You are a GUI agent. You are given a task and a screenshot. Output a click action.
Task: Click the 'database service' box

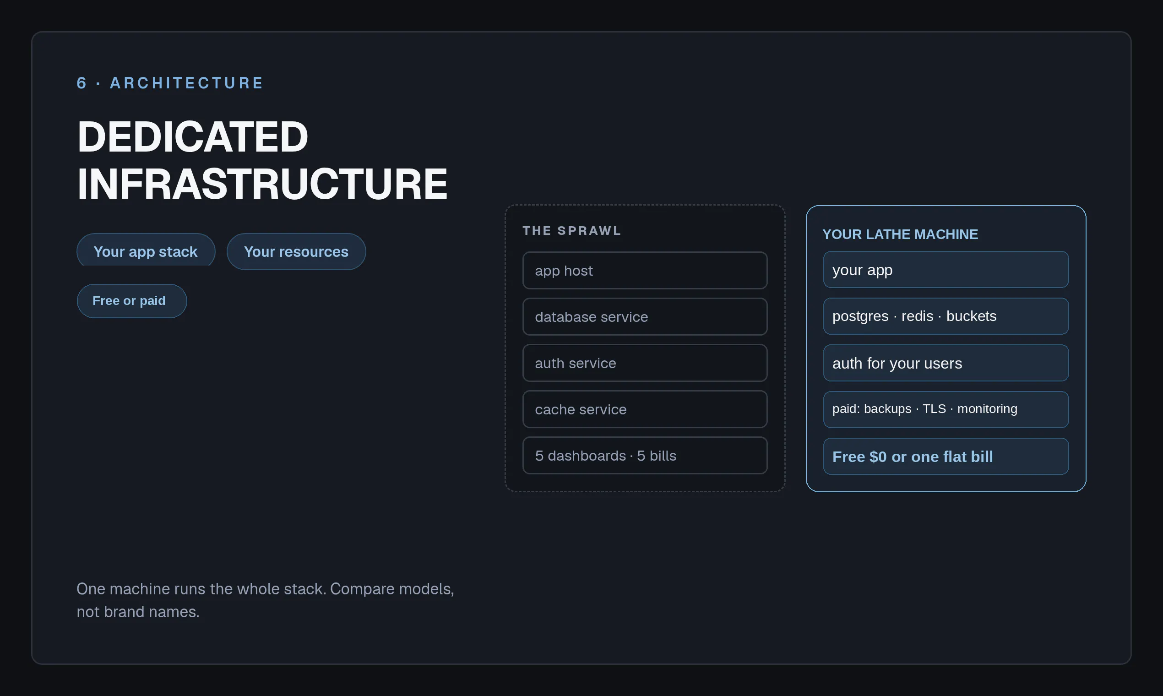tap(645, 316)
